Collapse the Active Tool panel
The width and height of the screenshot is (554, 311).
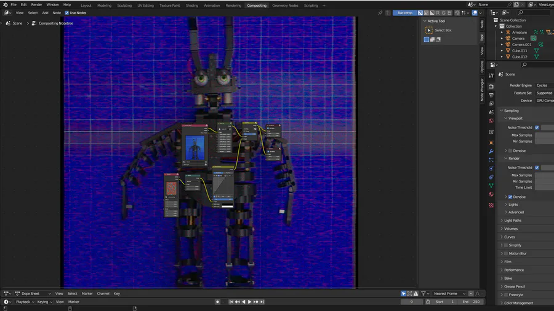point(425,21)
